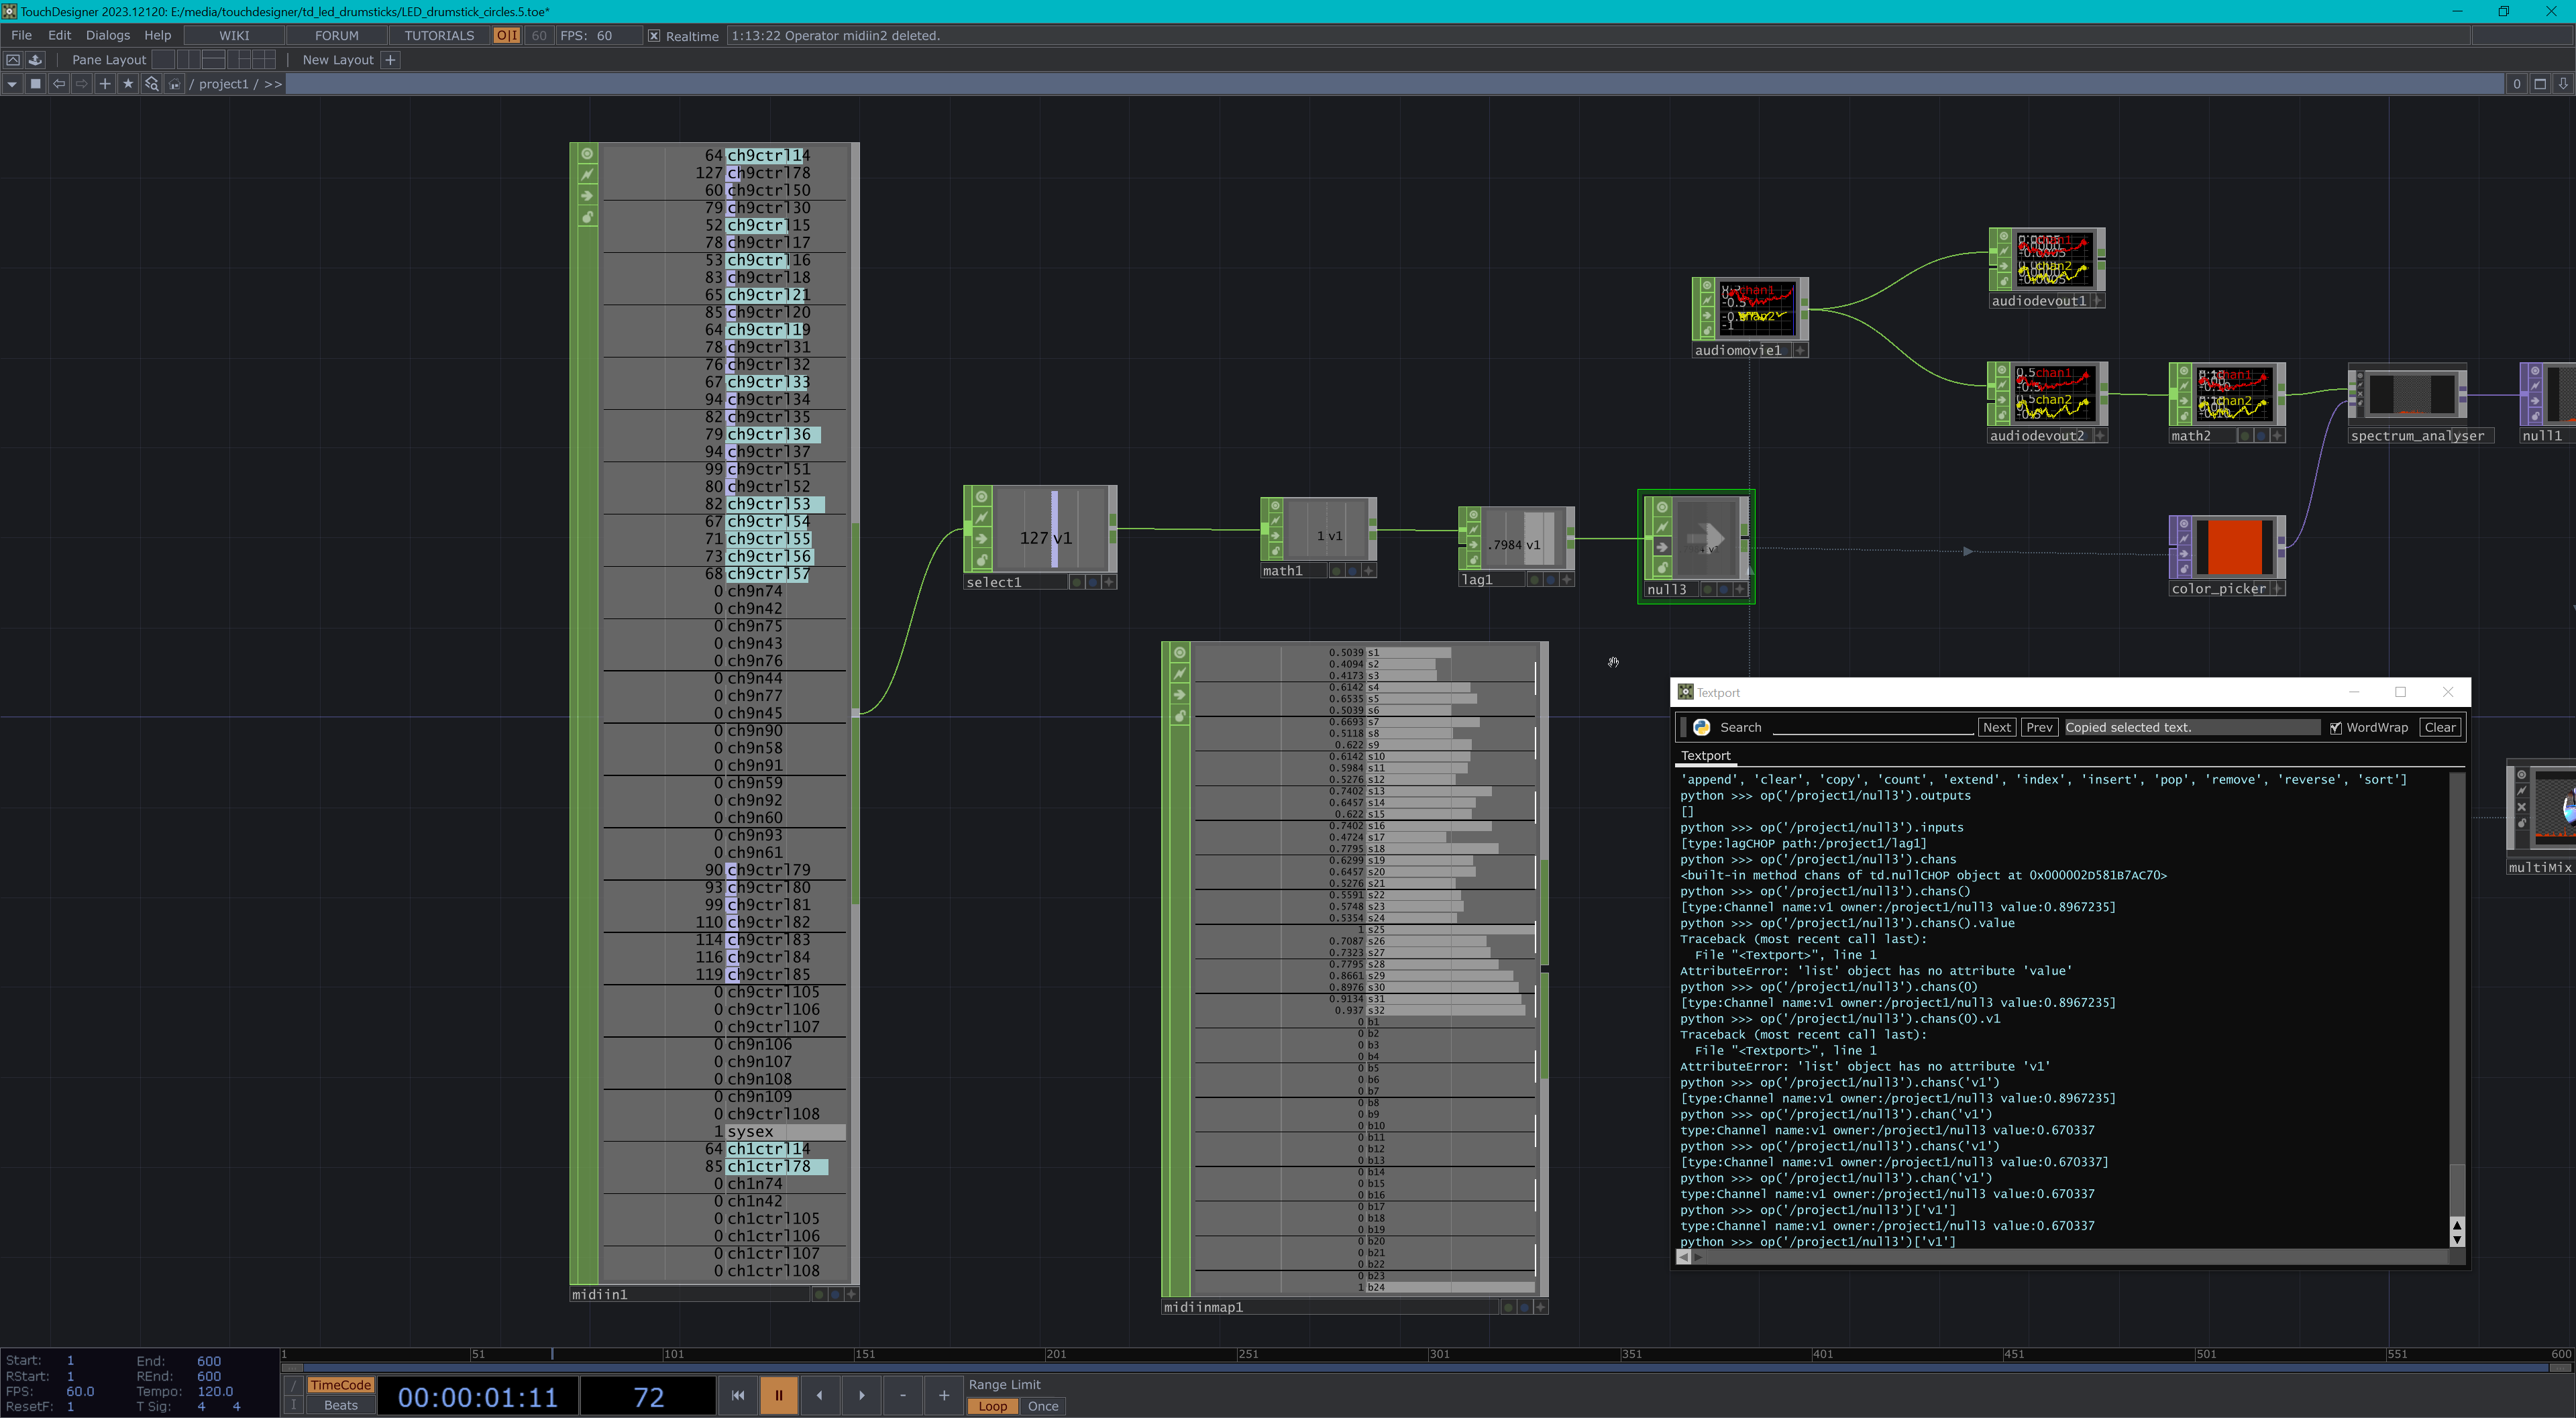Viewport: 2576px width, 1418px height.
Task: Open the Dialogs menu
Action: 108,35
